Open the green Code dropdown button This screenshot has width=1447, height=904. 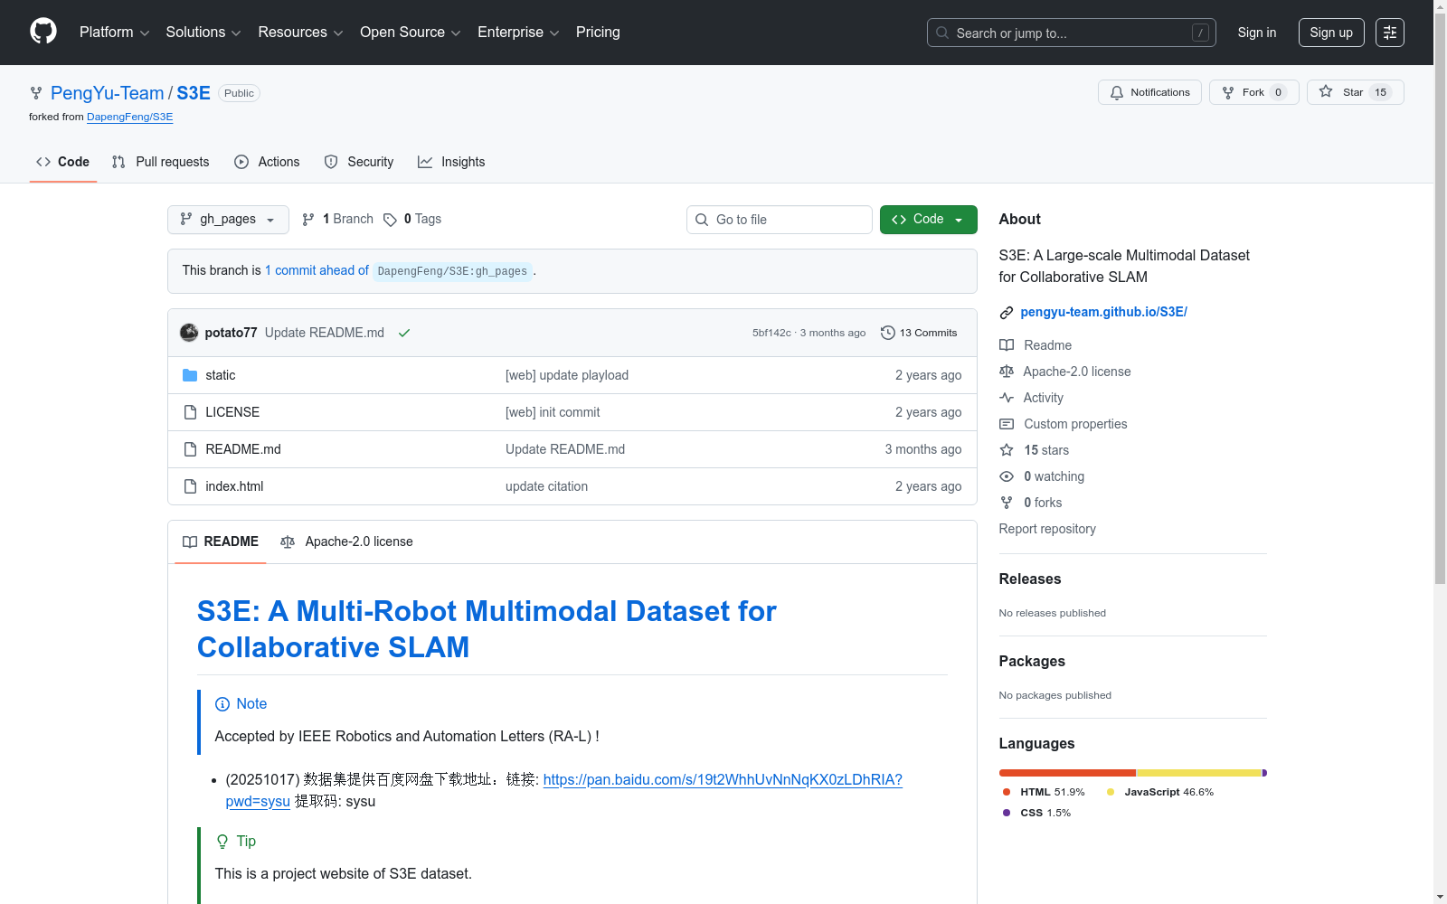(x=928, y=220)
